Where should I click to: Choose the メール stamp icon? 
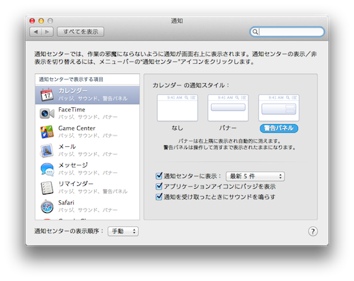47,150
